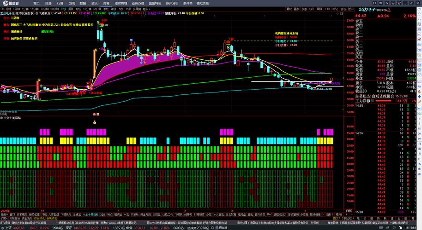Add to watchlist with ·自选 button
422x230 pixels.
pos(343,9)
